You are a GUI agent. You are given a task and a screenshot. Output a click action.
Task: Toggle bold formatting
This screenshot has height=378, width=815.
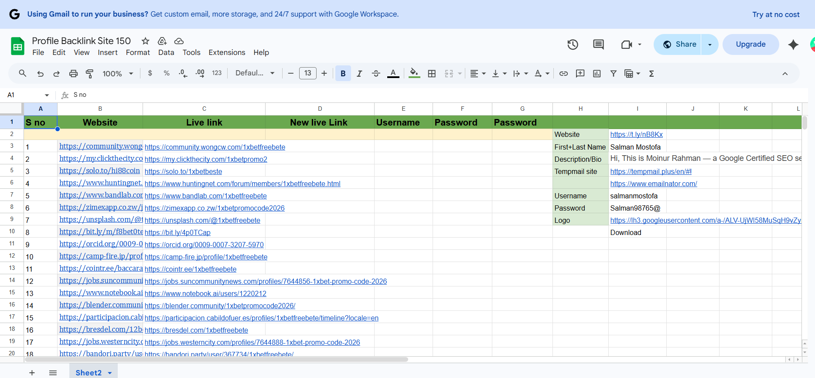pyautogui.click(x=343, y=73)
